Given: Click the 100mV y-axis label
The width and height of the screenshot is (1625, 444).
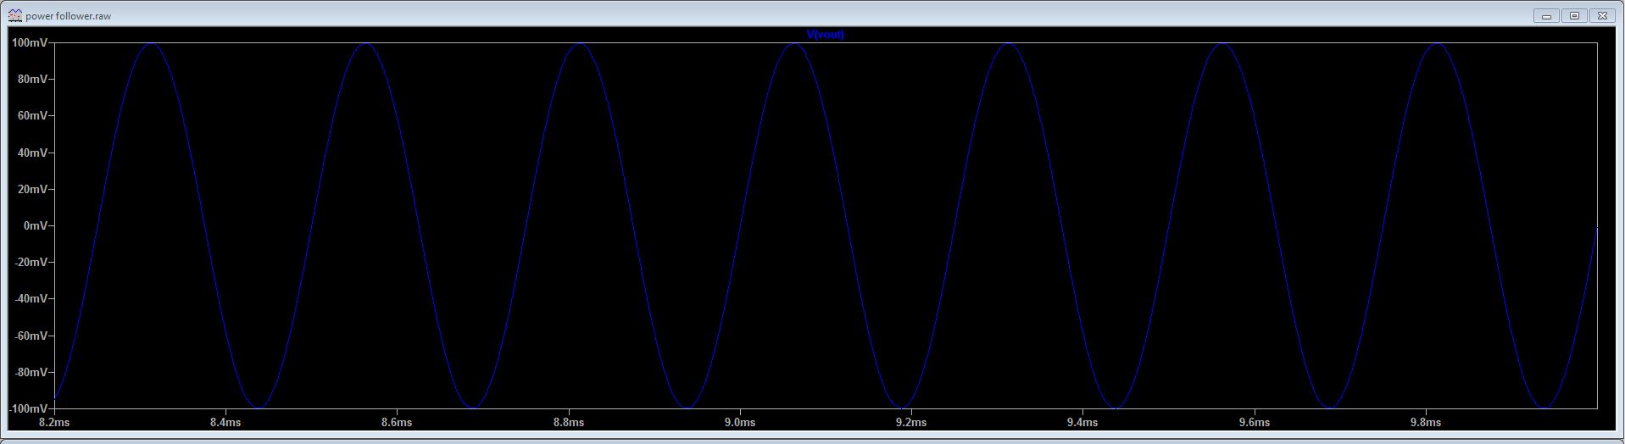Looking at the screenshot, I should coord(30,42).
